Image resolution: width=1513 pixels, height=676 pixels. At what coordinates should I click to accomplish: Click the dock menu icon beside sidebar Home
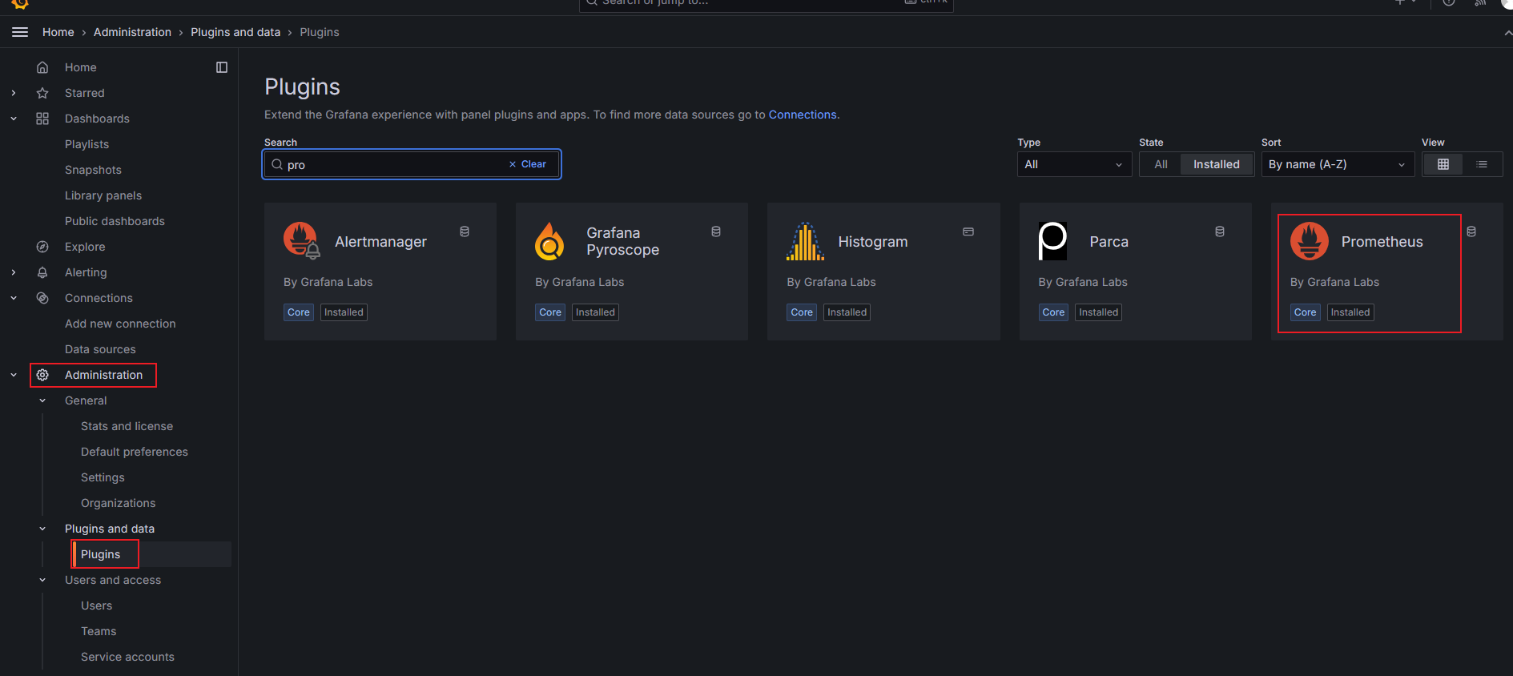pos(222,67)
